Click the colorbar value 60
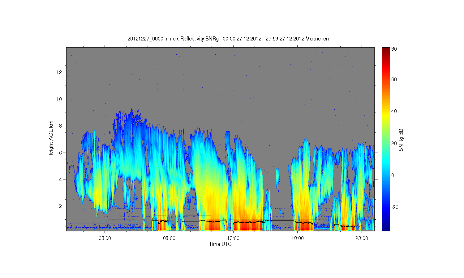Screen dimensions: 464x278 (x=394, y=80)
